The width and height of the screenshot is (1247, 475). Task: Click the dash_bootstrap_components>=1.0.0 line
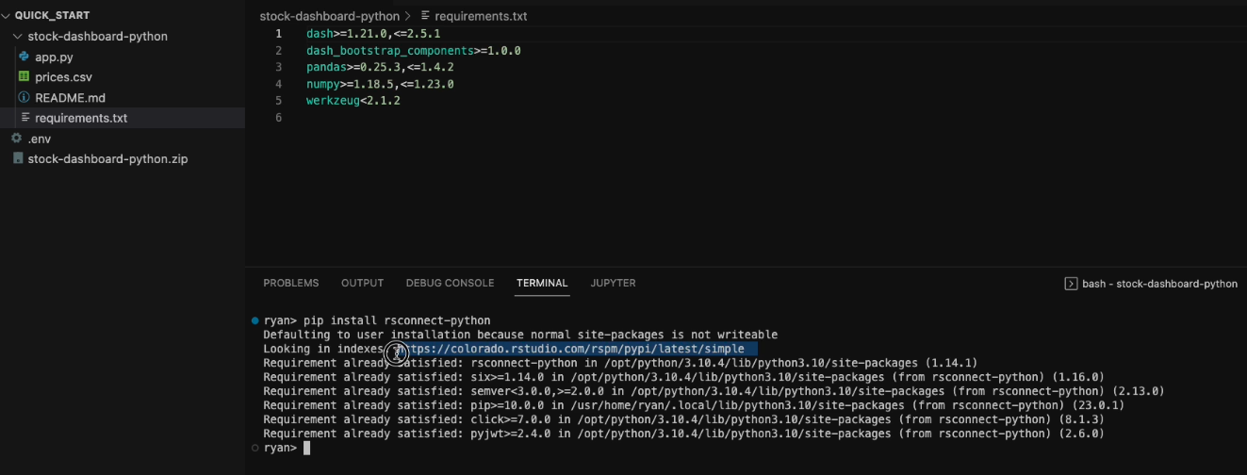pyautogui.click(x=414, y=51)
